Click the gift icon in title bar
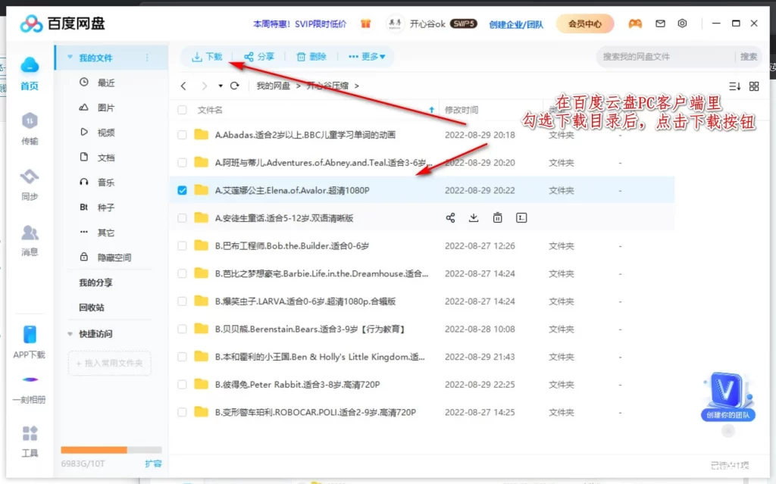 tap(366, 23)
